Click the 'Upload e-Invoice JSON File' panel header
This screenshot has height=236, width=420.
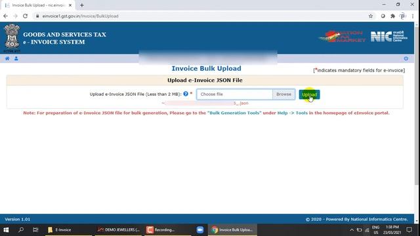(205, 80)
